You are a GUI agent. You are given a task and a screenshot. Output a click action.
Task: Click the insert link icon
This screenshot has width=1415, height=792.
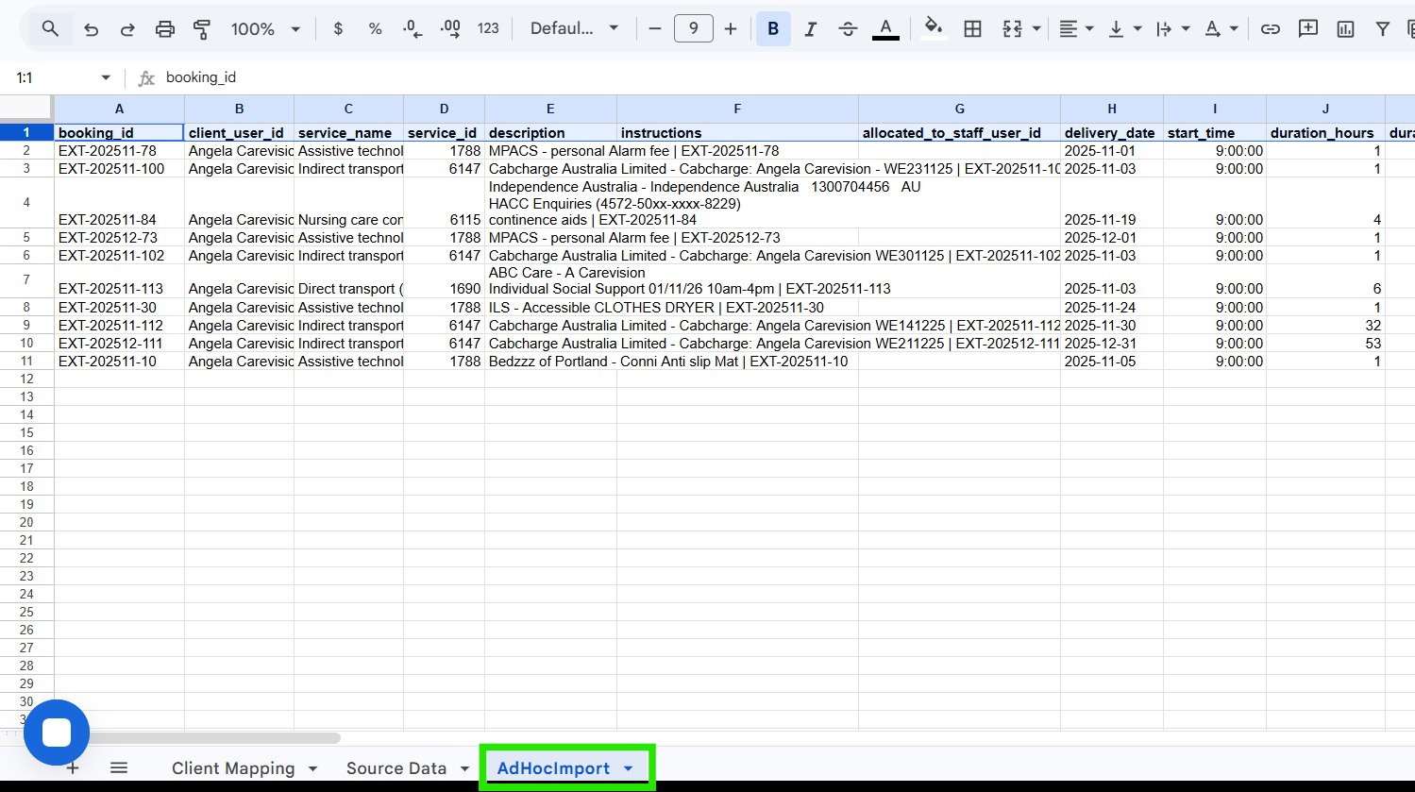(1271, 29)
